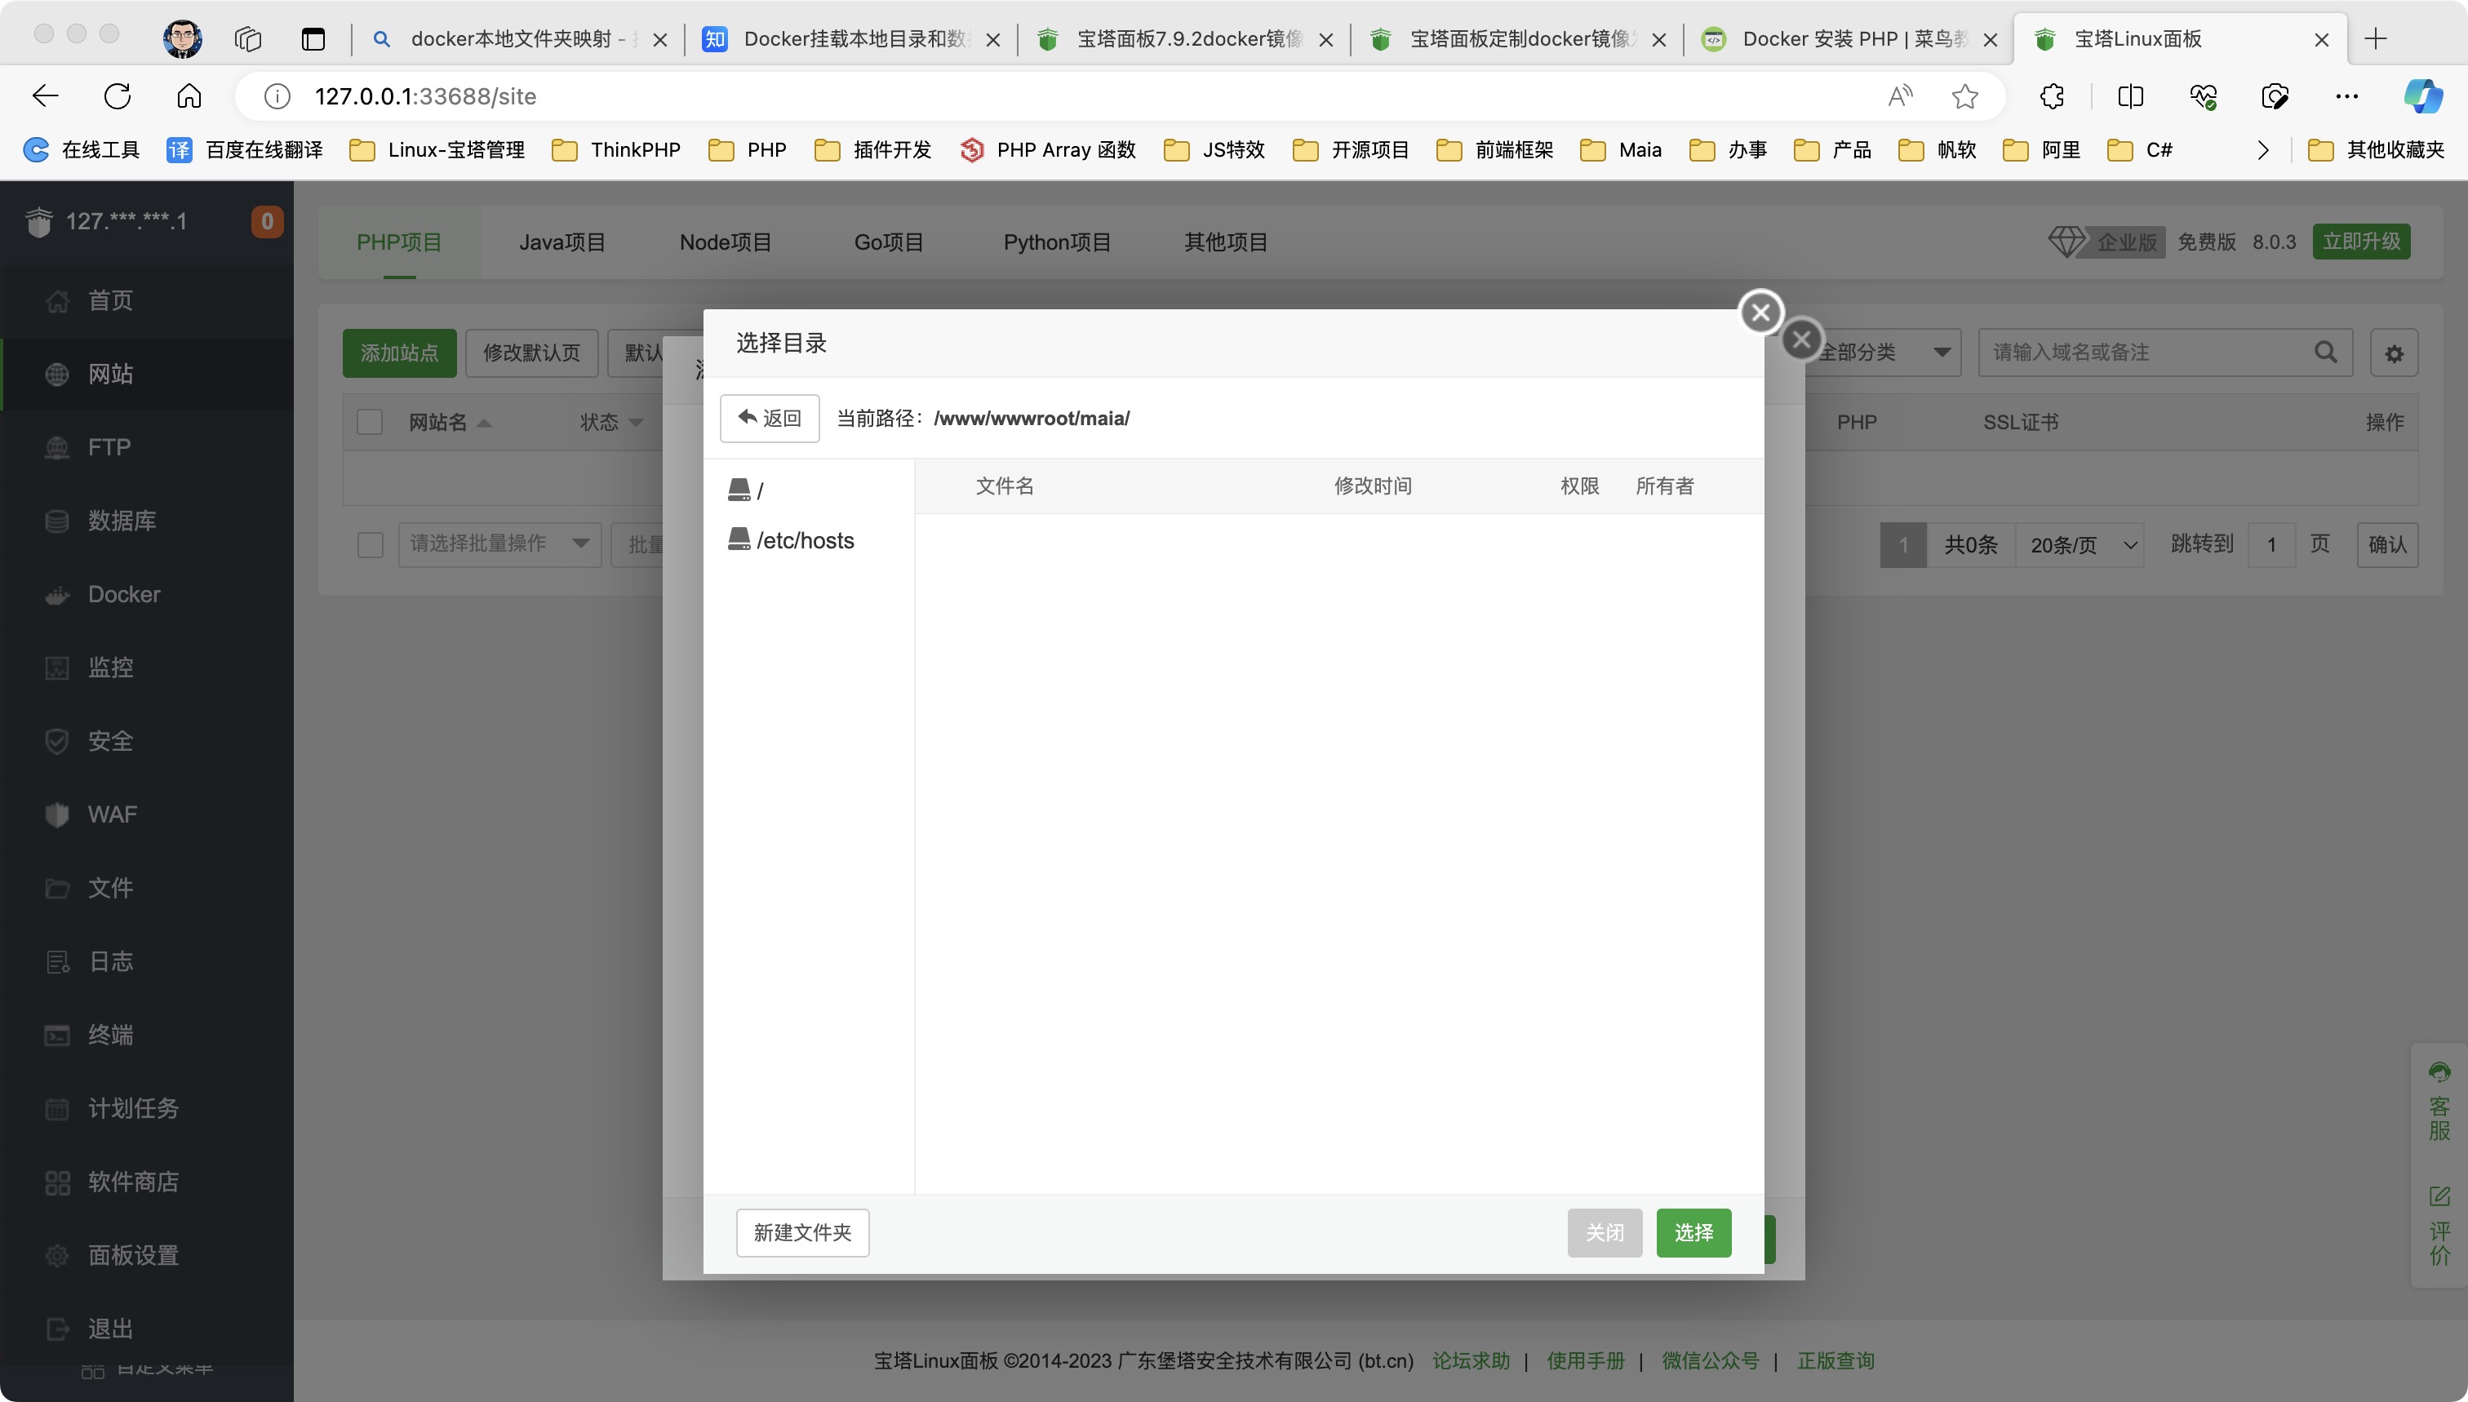Click the 新建文件夹 button
This screenshot has width=2468, height=1402.
802,1232
